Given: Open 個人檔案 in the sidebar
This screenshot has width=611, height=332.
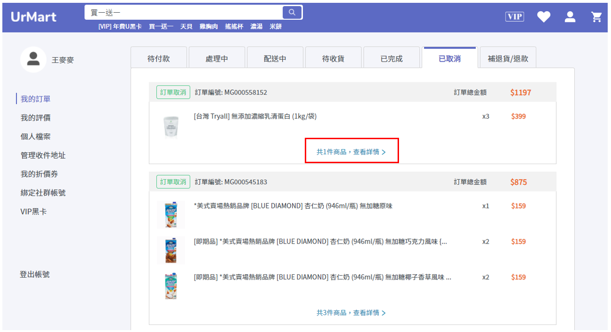Looking at the screenshot, I should pos(35,136).
